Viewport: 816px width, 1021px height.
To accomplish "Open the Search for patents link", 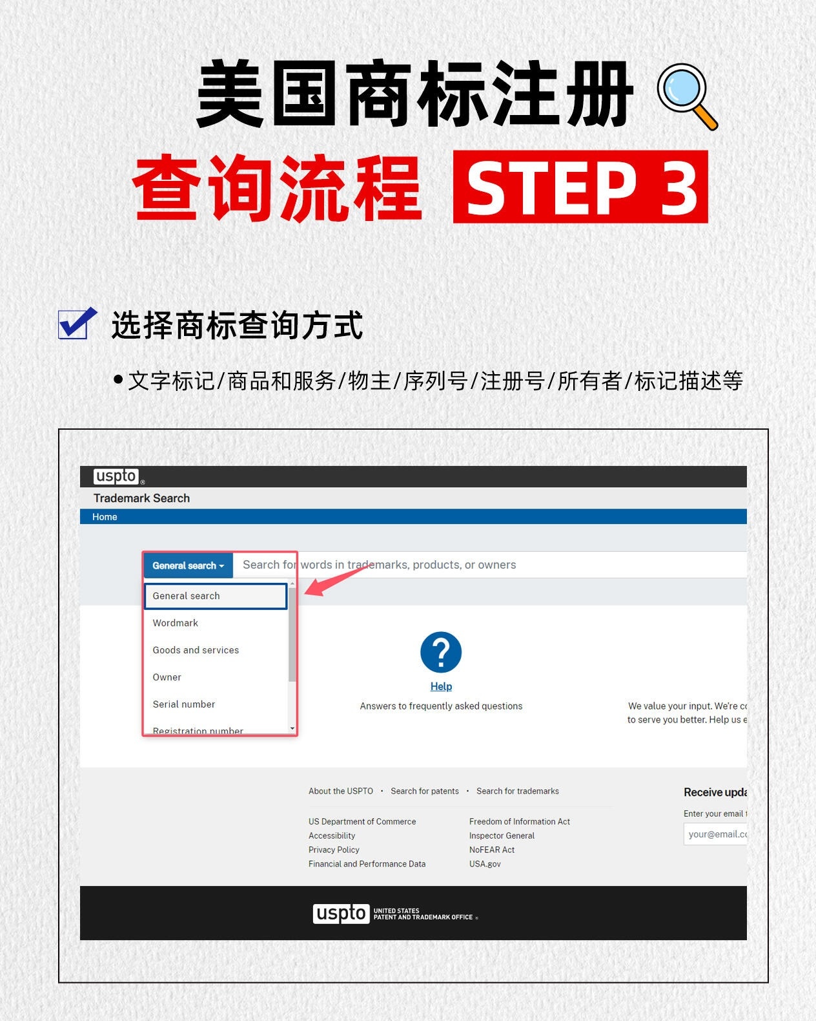I will point(425,791).
